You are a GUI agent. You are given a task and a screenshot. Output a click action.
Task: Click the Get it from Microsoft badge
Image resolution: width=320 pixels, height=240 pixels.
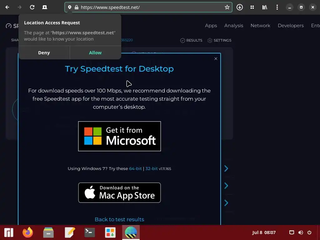pyautogui.click(x=119, y=136)
